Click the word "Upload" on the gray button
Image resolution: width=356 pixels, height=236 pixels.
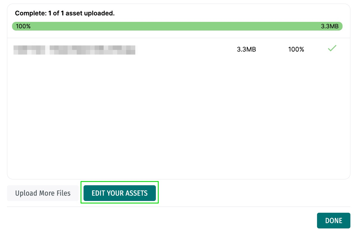[26, 193]
